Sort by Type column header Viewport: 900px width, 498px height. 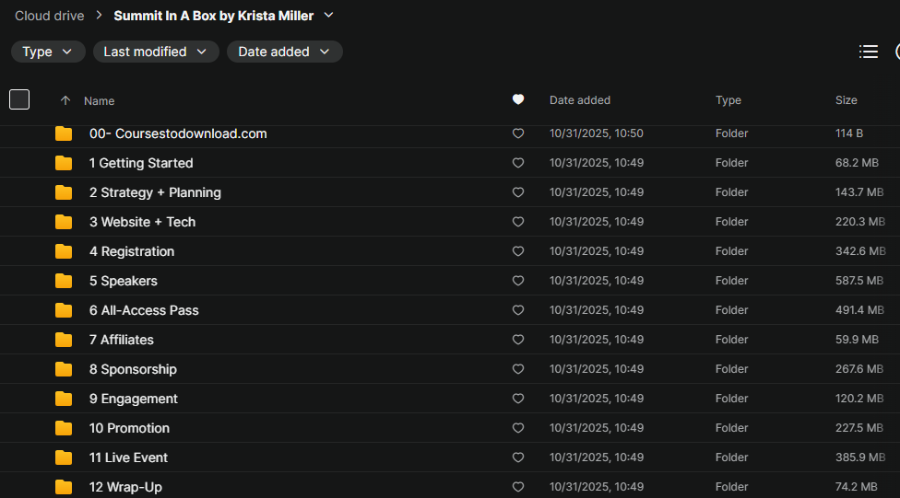[728, 100]
